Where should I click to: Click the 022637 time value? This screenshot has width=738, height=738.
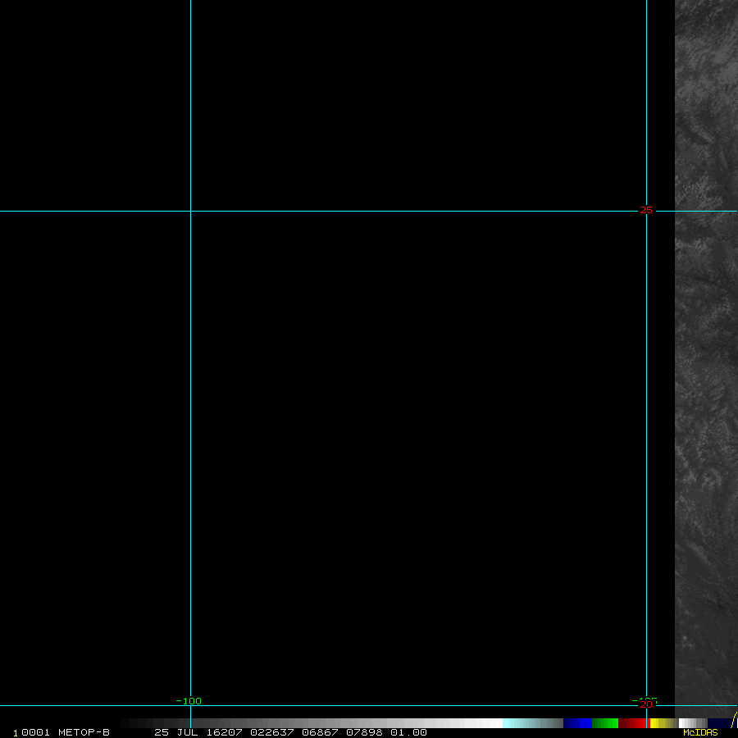[272, 732]
